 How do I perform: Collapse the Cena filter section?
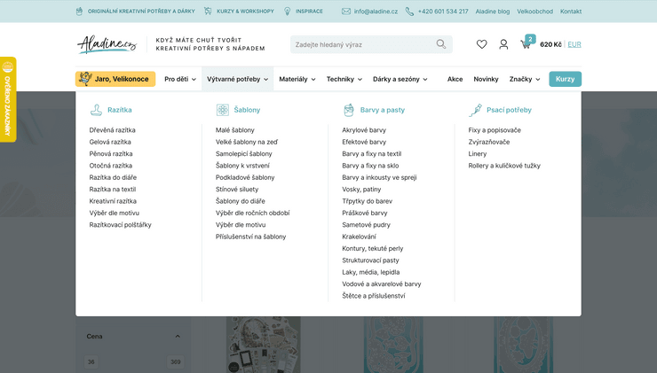tap(178, 337)
